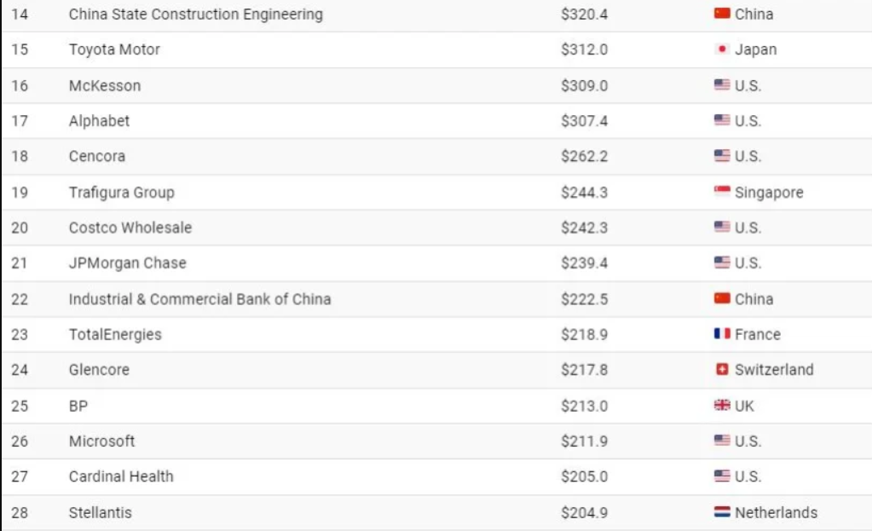Select the Glencore revenue value $217.8

(584, 370)
